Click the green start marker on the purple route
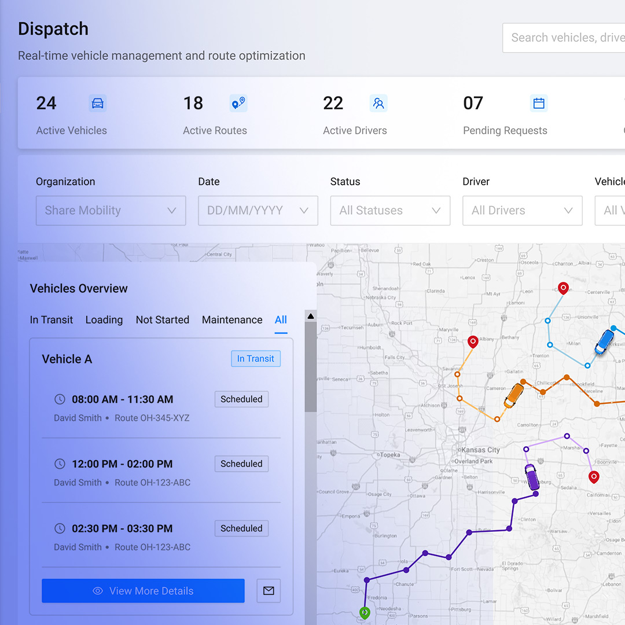This screenshot has height=625, width=625. pos(364,613)
